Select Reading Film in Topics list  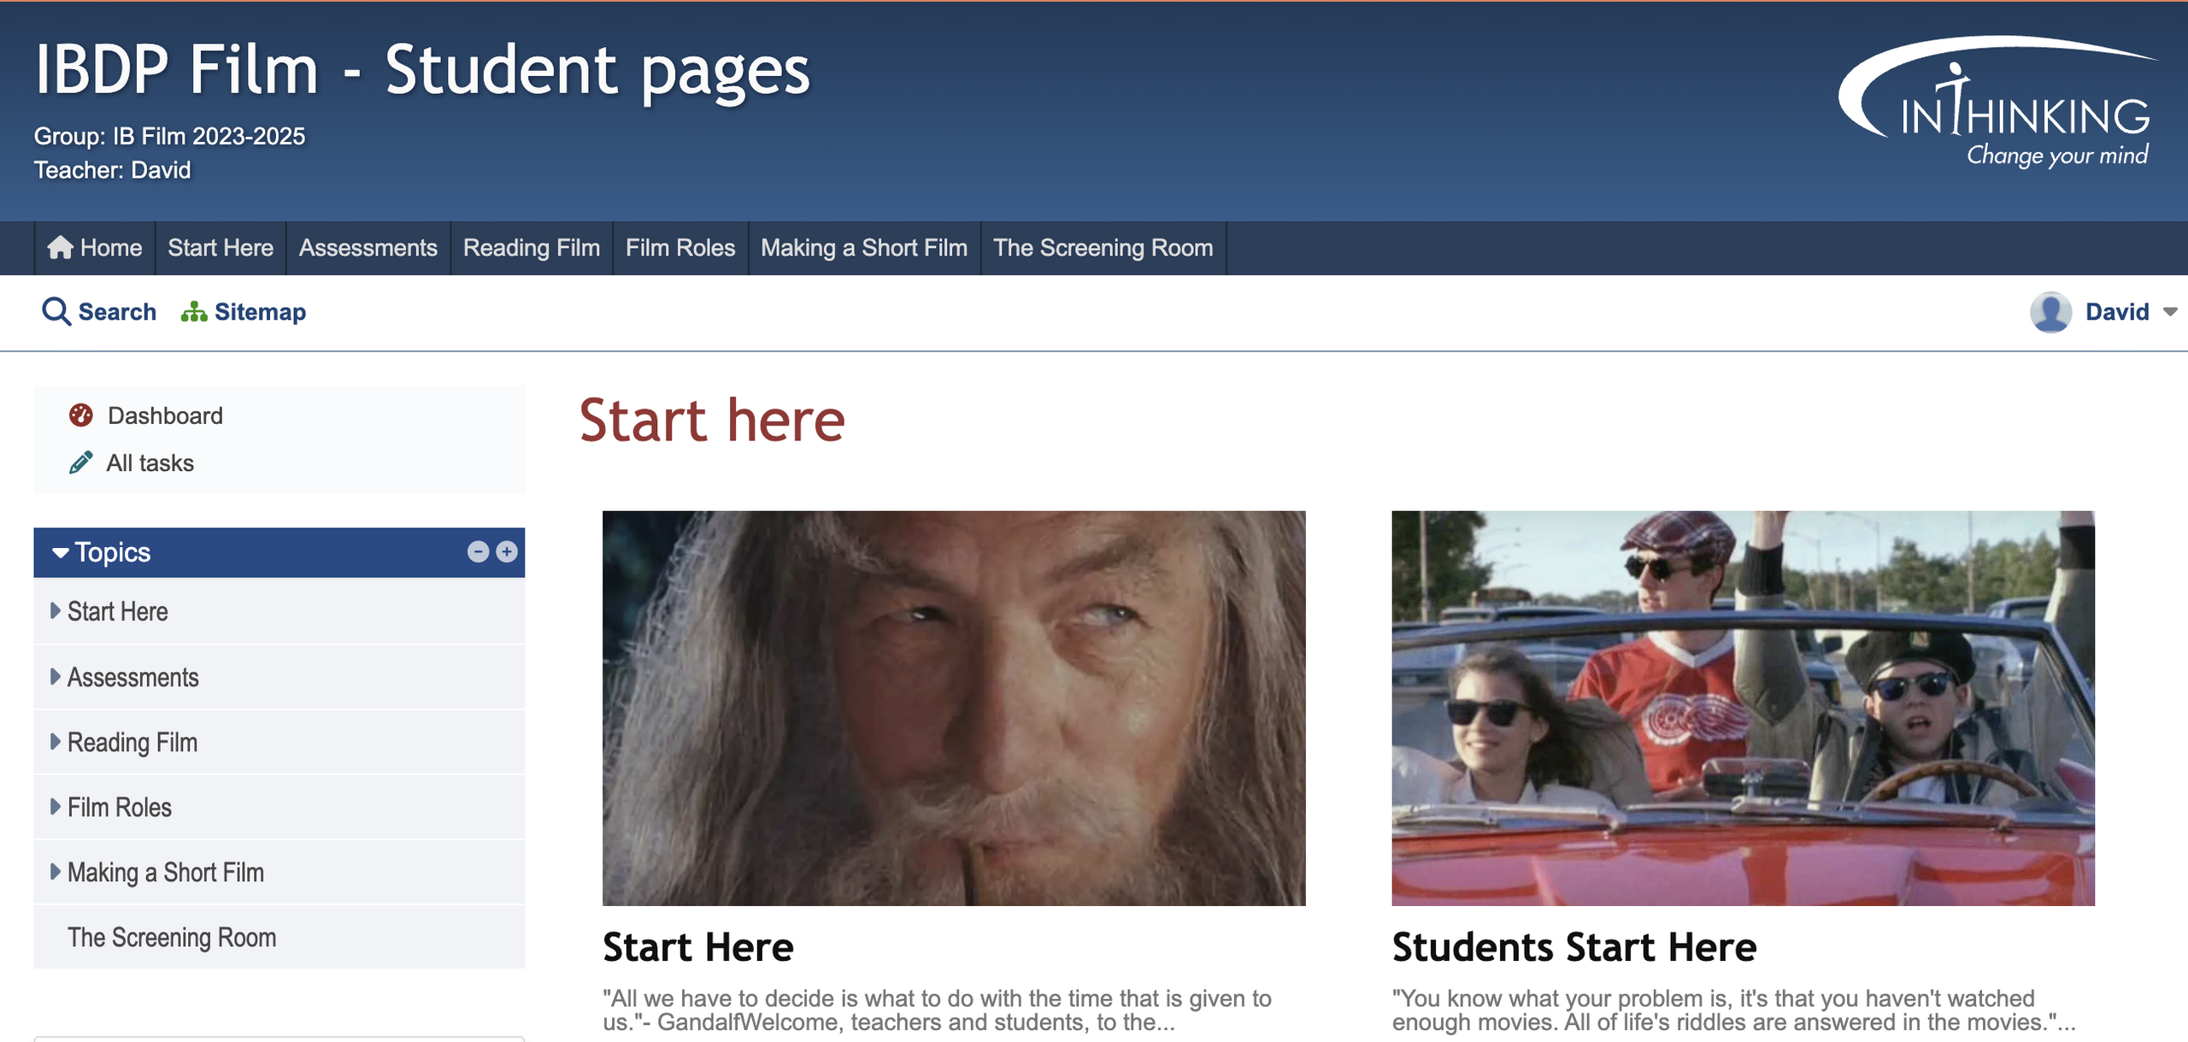click(x=132, y=742)
